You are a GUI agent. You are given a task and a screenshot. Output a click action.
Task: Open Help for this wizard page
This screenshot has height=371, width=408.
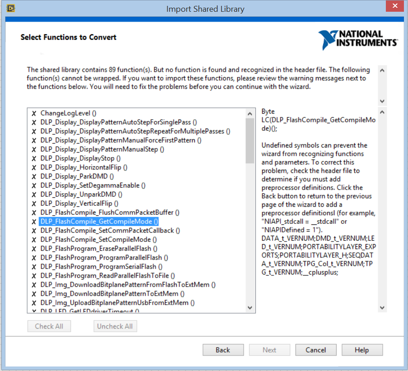coord(362,350)
